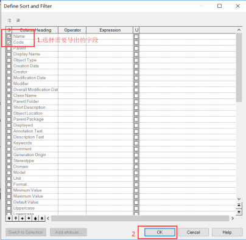Viewport: 246px width, 240px height.
Task: Click the horizontal scrollbar left arrow
Action: pyautogui.click(x=48, y=218)
